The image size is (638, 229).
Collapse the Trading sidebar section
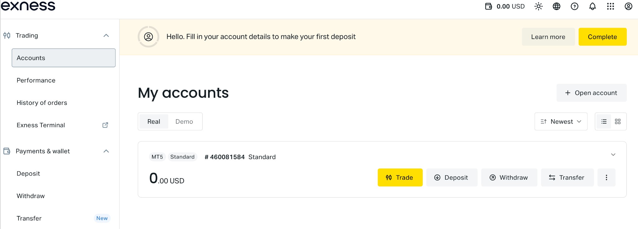tap(106, 35)
